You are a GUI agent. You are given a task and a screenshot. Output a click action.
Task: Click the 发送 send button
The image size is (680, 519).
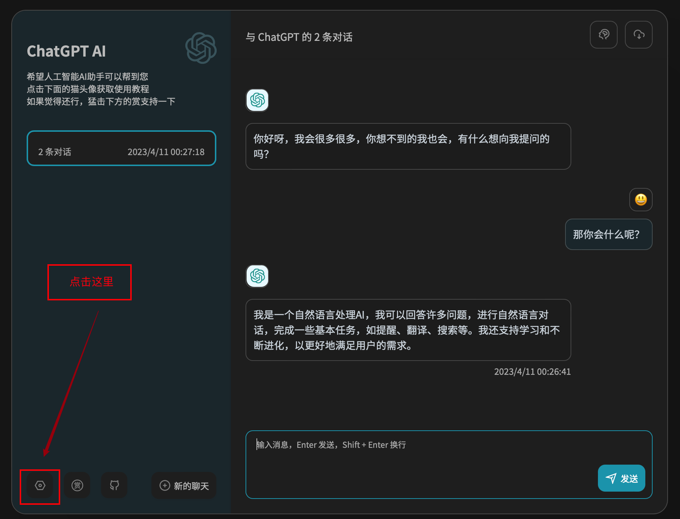click(622, 478)
